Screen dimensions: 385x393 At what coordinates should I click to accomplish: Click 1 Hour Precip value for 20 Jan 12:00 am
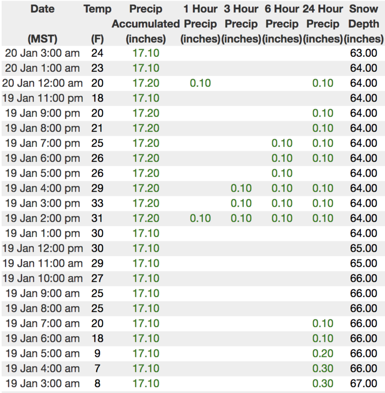(x=200, y=83)
